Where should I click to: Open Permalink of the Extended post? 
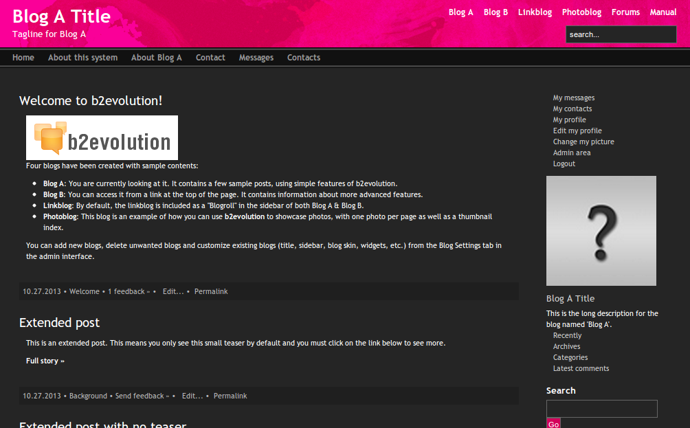[230, 396]
